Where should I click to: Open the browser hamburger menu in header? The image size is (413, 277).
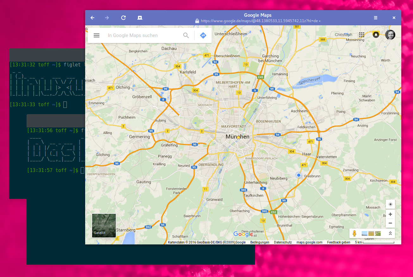[376, 18]
